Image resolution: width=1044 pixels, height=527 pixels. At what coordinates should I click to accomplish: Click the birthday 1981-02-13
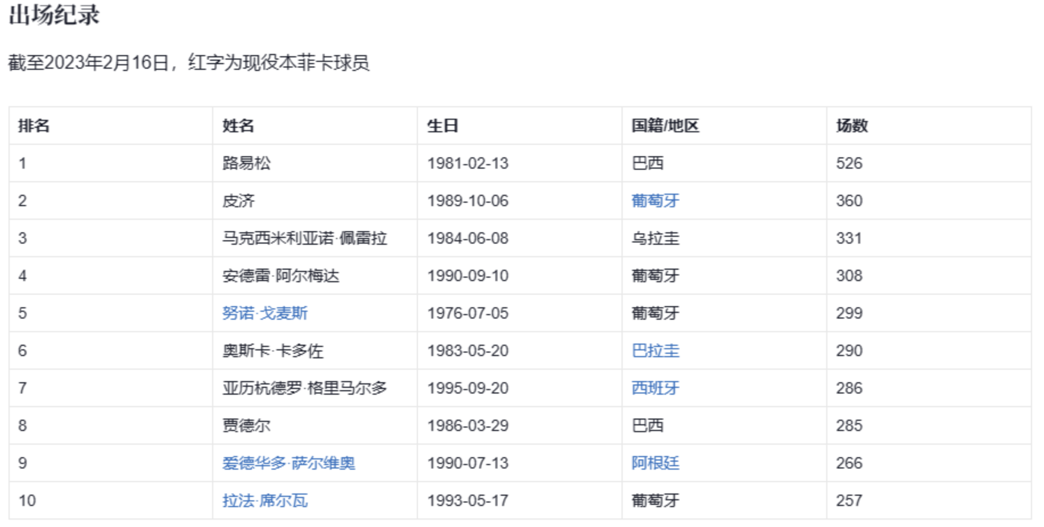click(468, 163)
